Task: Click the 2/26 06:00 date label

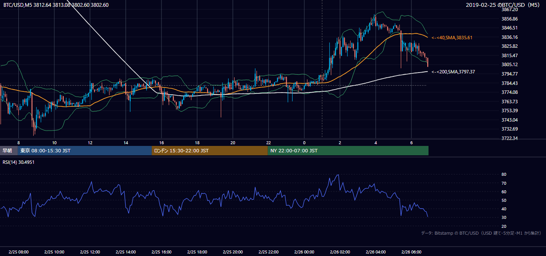Action: click(x=411, y=252)
